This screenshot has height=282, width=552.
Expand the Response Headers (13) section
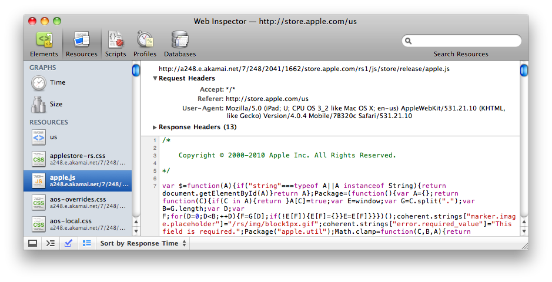point(155,127)
